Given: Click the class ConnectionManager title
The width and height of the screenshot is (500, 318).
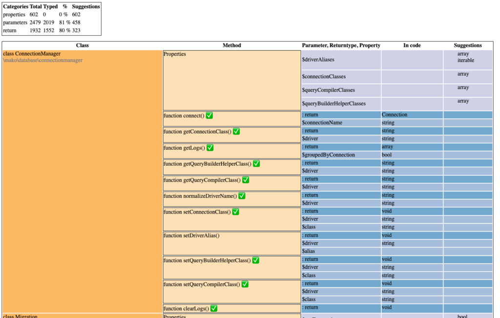Looking at the screenshot, I should [32, 54].
